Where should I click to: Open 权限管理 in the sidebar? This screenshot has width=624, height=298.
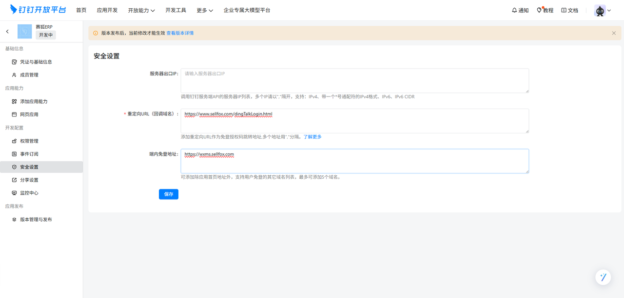29,141
